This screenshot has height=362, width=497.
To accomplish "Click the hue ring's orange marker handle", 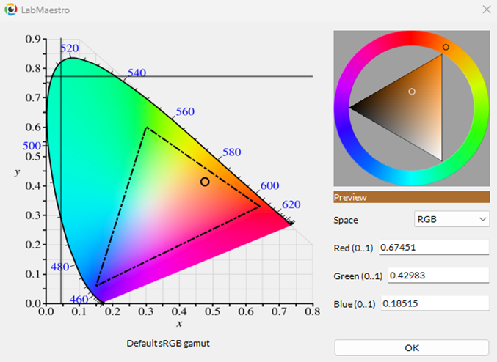I will (446, 47).
